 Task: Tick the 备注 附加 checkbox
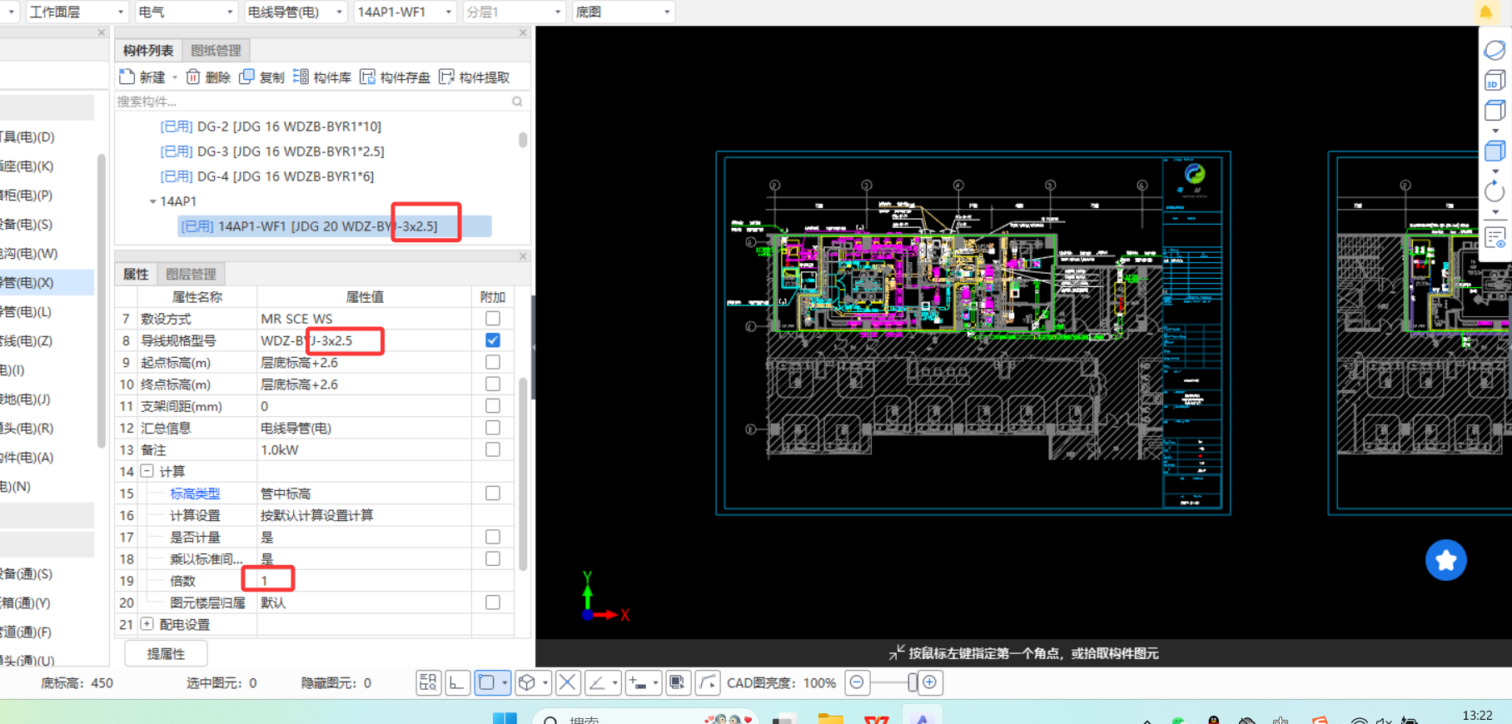coord(493,449)
